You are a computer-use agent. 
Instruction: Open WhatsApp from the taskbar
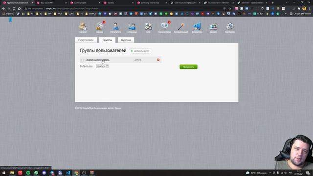[36, 173]
